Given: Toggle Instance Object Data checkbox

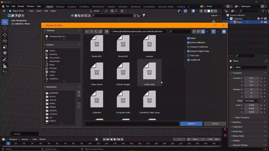Looking at the screenshot, I should (x=188, y=51).
